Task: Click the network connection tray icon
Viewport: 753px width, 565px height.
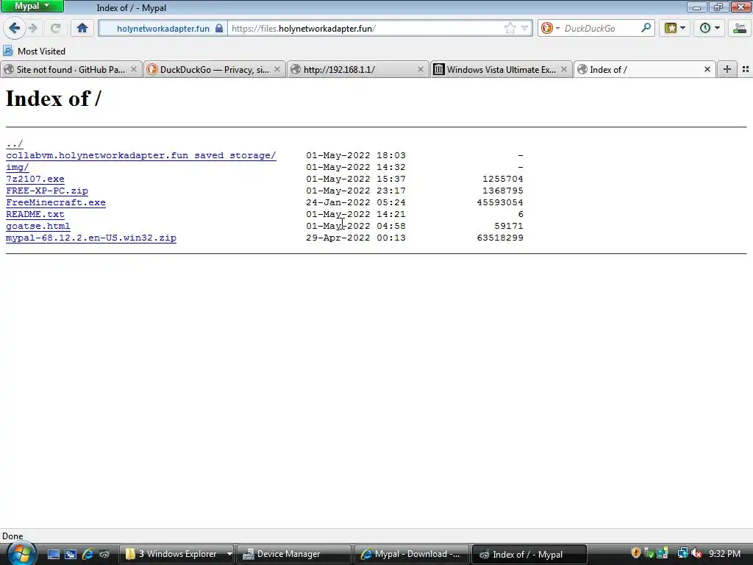Action: tap(682, 553)
